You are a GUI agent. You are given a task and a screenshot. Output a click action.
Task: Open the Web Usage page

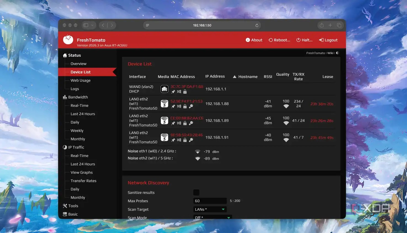81,80
